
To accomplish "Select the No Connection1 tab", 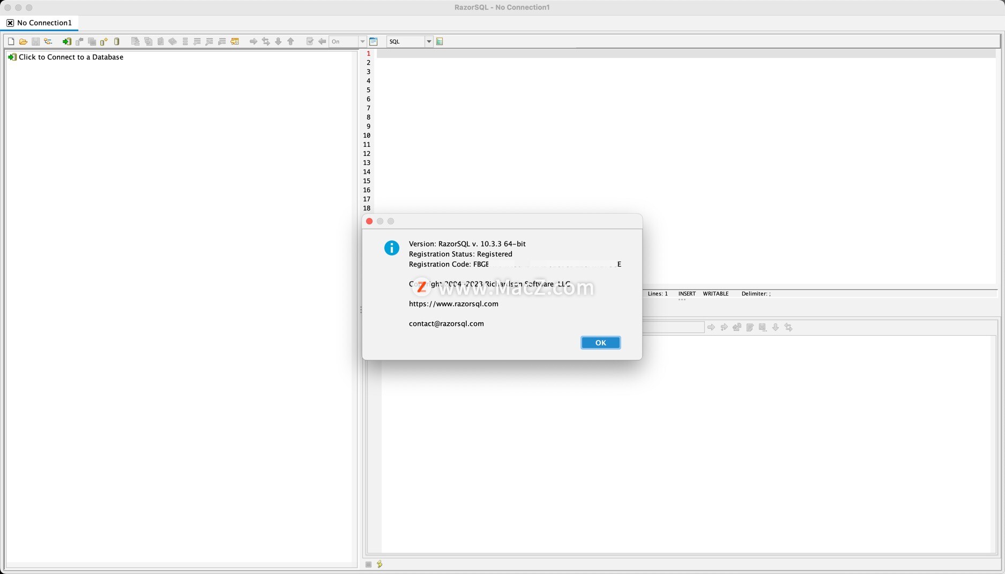I will coord(44,22).
